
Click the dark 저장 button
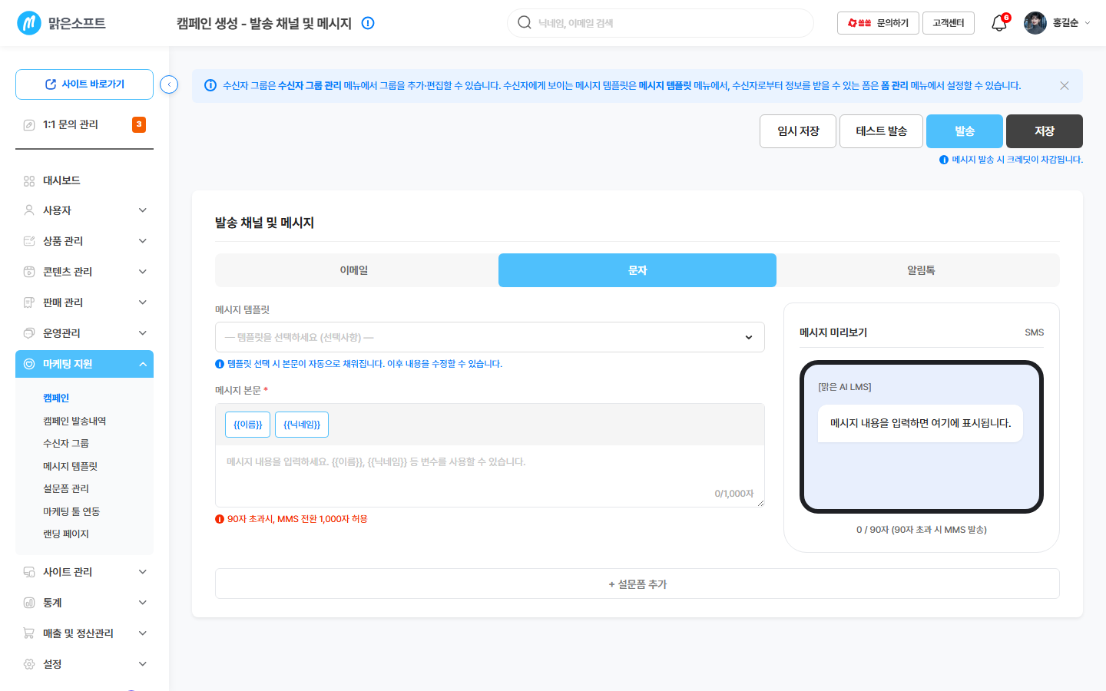pyautogui.click(x=1045, y=131)
